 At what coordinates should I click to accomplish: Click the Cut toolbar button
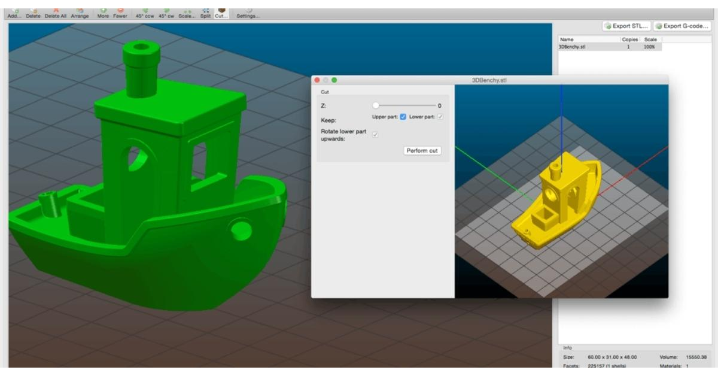click(x=221, y=14)
